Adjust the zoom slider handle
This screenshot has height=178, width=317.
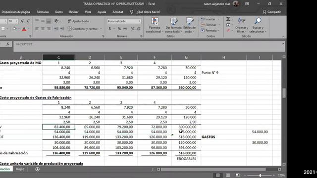(x=260, y=176)
